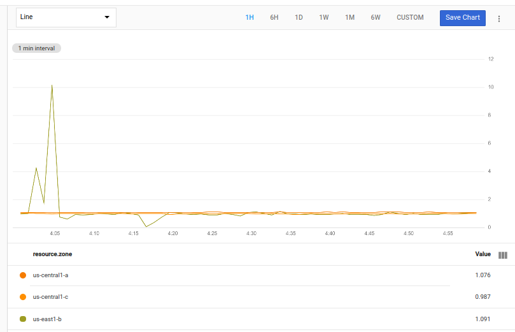Toggle the us-central1-a orange color dot
The image size is (515, 332).
point(23,275)
